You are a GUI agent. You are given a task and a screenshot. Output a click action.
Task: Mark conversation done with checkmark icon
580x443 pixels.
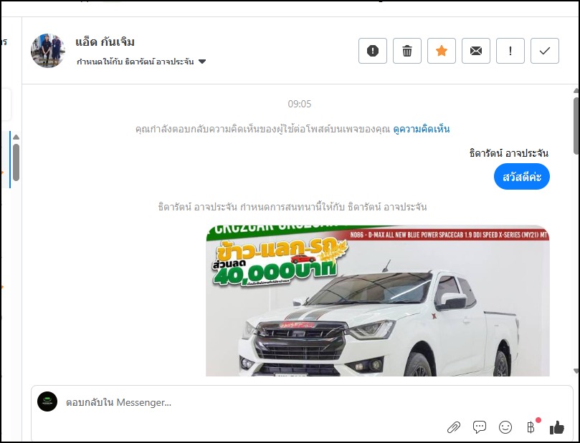coord(544,51)
